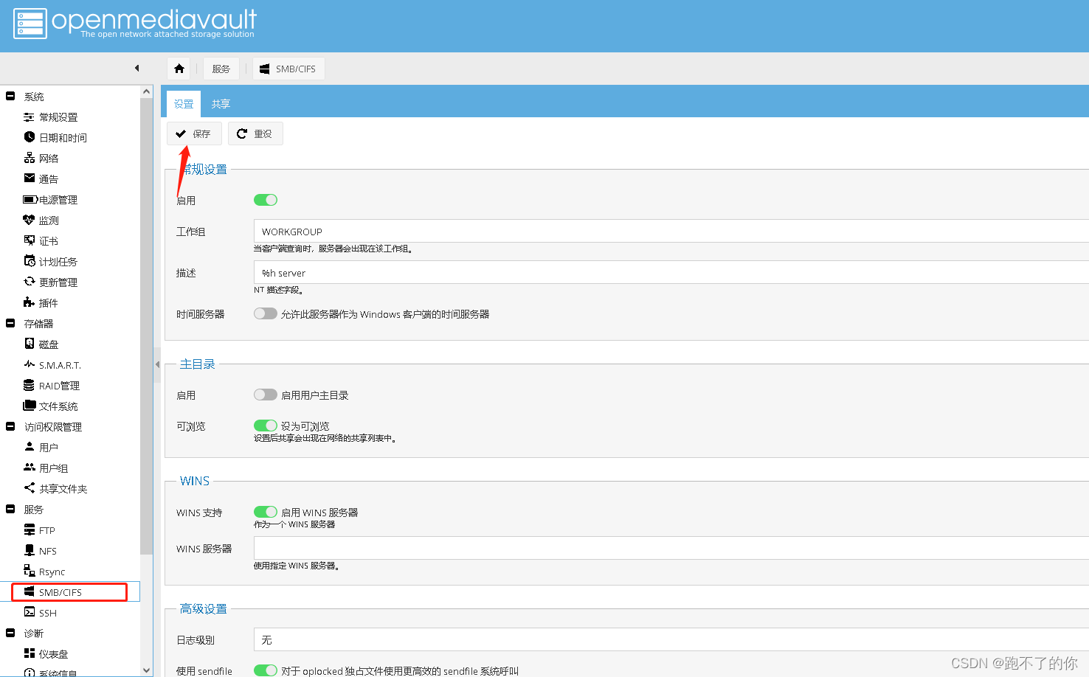
Task: Open 共享文件夹 share icon
Action: click(30, 488)
